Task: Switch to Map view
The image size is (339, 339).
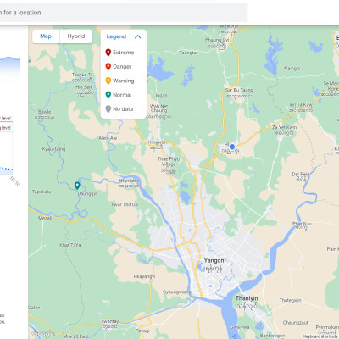Action: pyautogui.click(x=46, y=36)
